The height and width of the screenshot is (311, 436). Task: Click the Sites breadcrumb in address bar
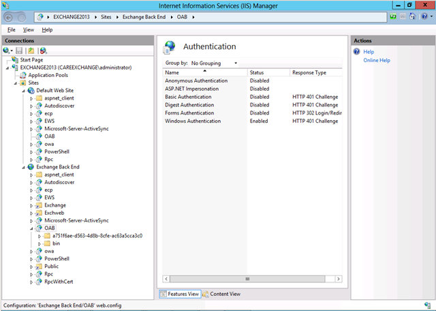pos(106,17)
